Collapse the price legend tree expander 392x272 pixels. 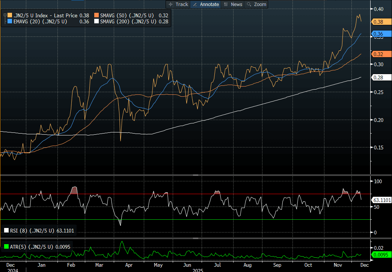click(x=5, y=15)
